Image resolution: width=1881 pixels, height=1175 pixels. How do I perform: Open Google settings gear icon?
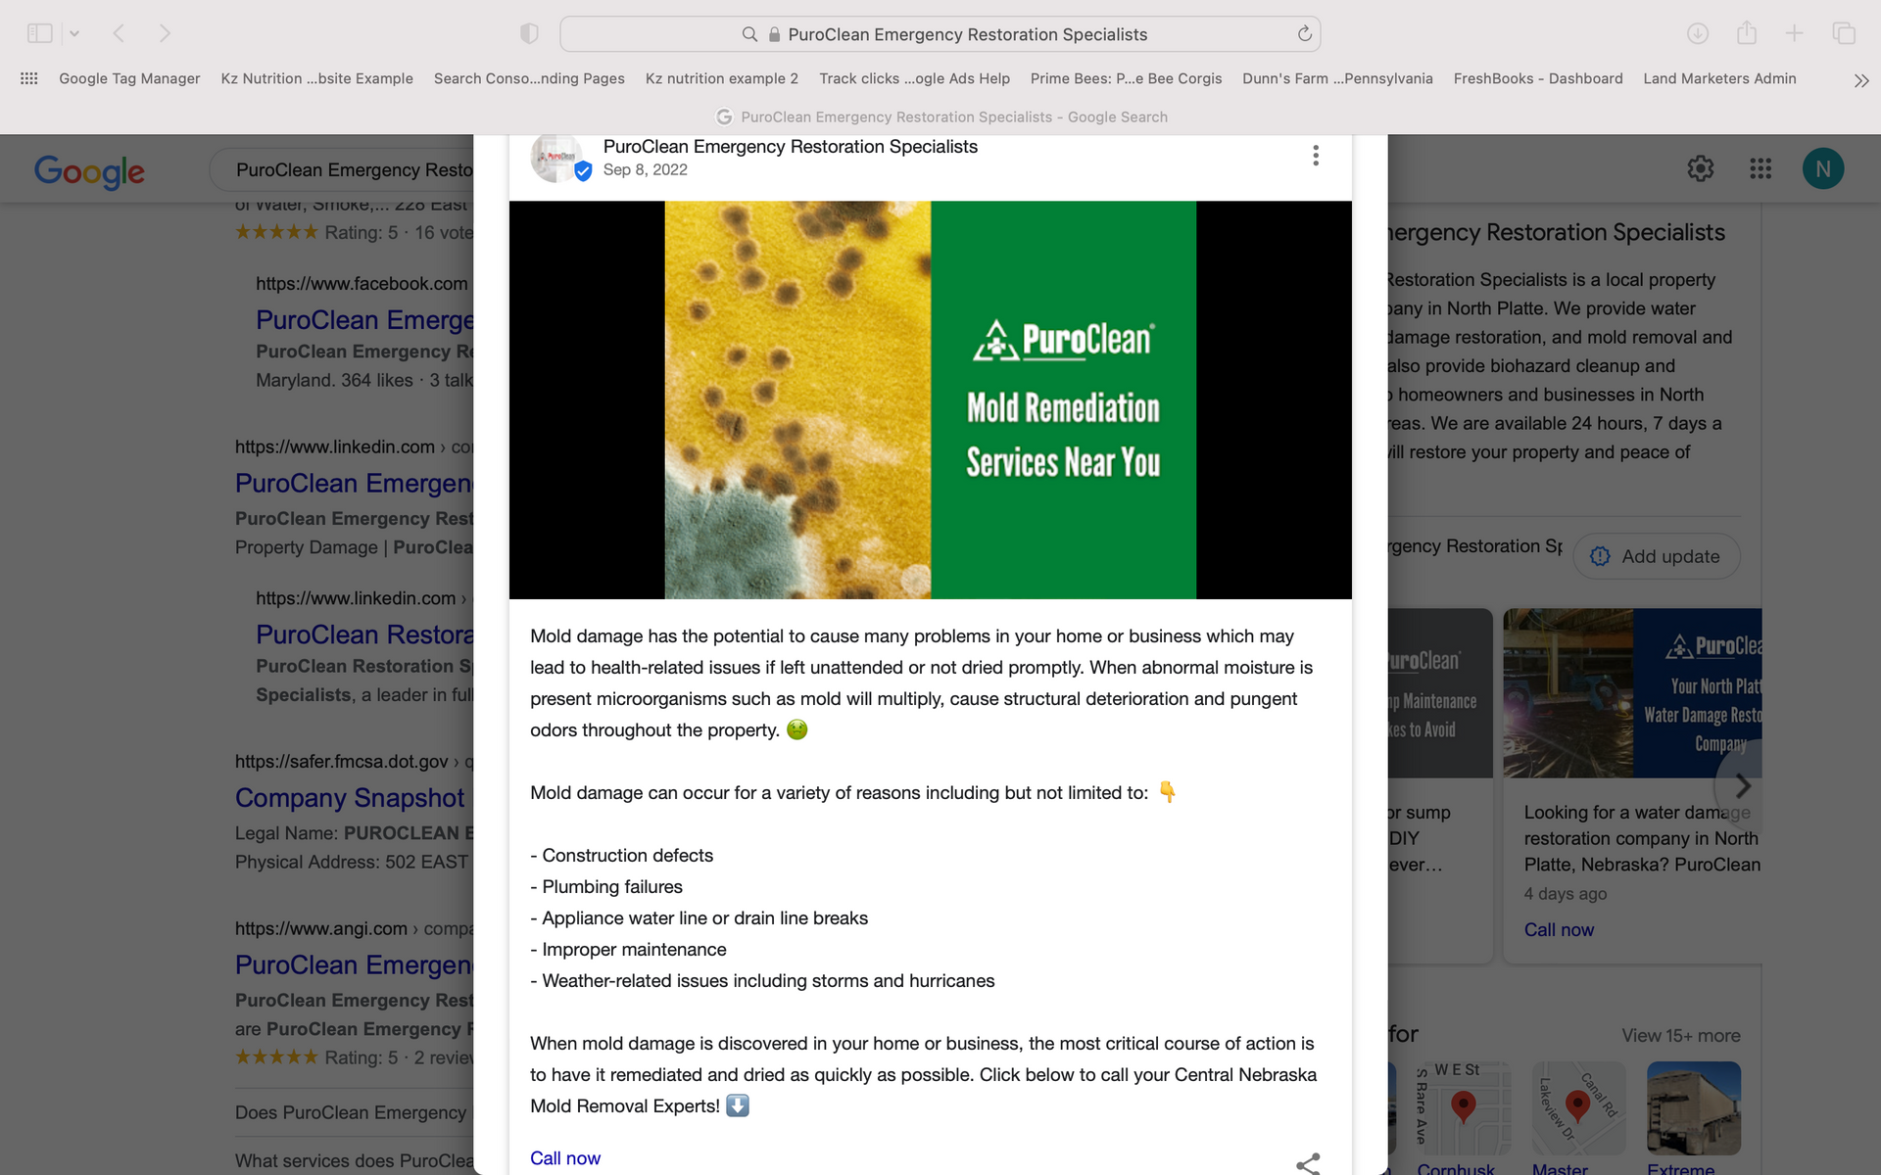[1700, 168]
